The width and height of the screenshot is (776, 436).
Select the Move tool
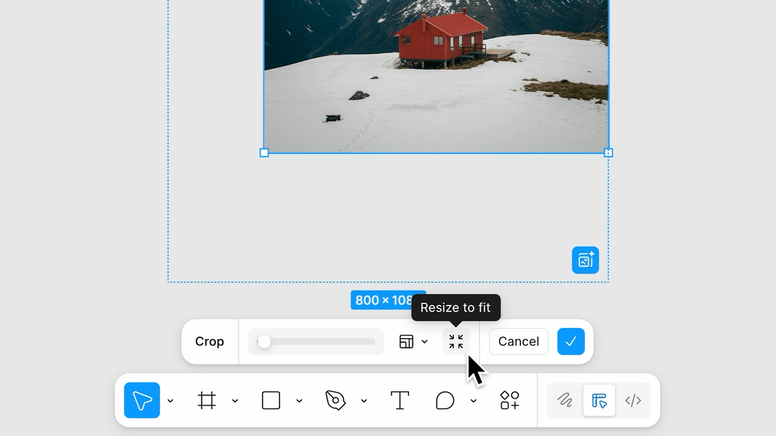(x=142, y=401)
